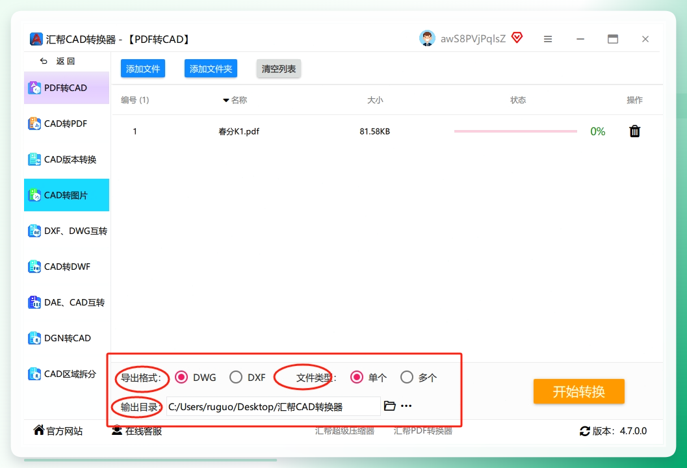Image resolution: width=687 pixels, height=468 pixels.
Task: Click the 清空列表 button
Action: coord(279,68)
